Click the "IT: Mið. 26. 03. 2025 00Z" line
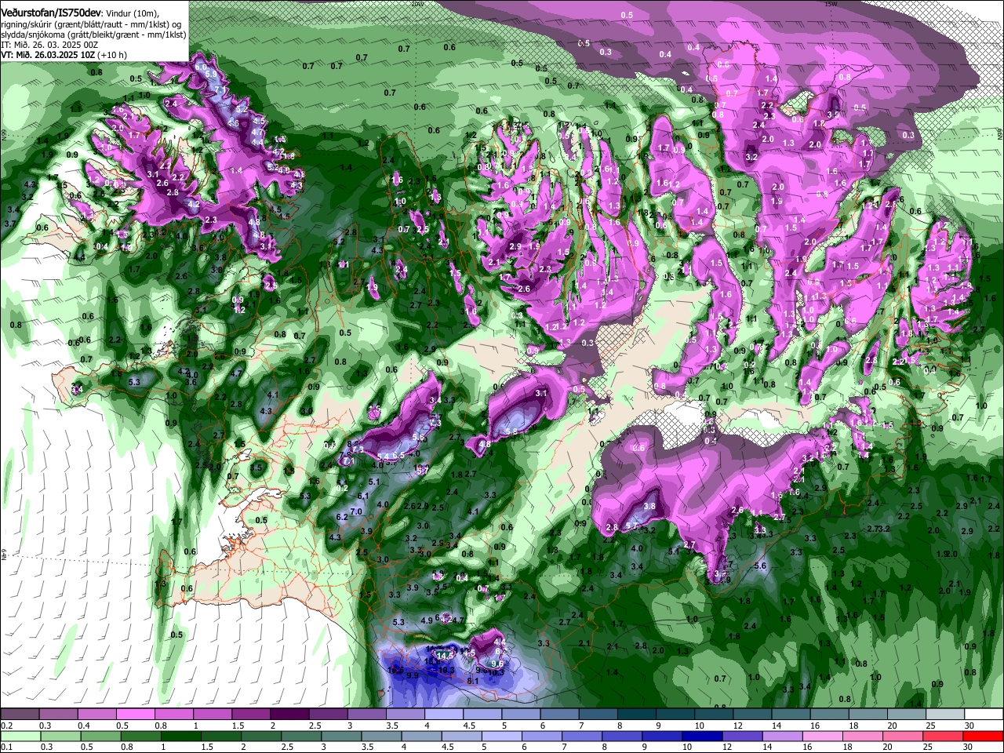The width and height of the screenshot is (1004, 753). [x=49, y=45]
